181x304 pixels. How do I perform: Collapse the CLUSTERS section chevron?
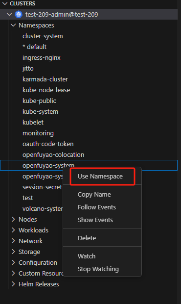click(x=5, y=3)
